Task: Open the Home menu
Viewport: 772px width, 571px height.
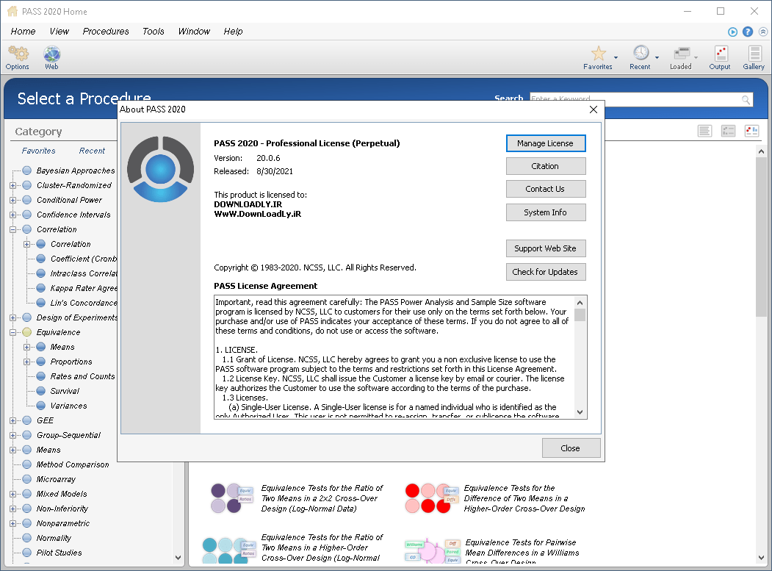Action: [x=24, y=32]
